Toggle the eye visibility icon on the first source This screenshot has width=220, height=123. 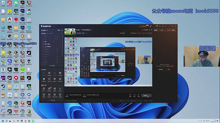tap(55, 36)
